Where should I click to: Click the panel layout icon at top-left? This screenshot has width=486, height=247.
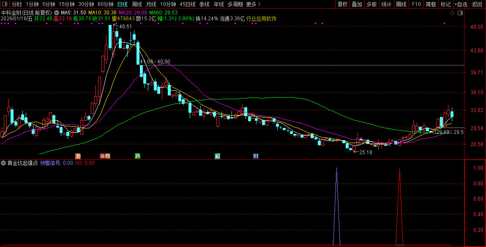[x=5, y=4]
